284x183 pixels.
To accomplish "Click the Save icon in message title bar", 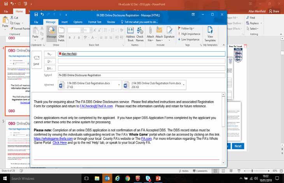I will pyautogui.click(x=36, y=14).
